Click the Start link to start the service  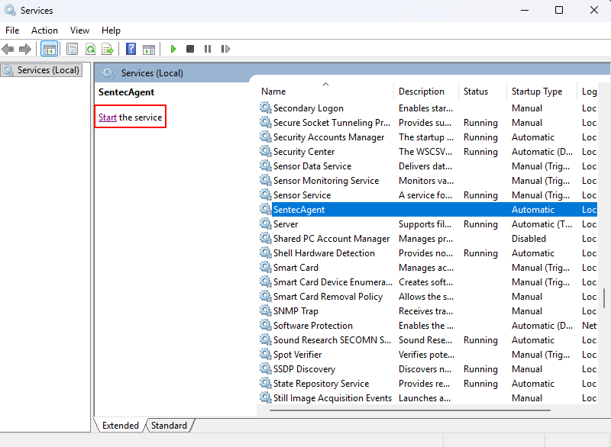108,117
